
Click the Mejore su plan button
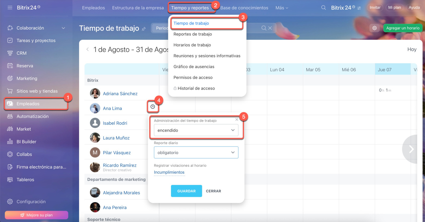pos(36,215)
